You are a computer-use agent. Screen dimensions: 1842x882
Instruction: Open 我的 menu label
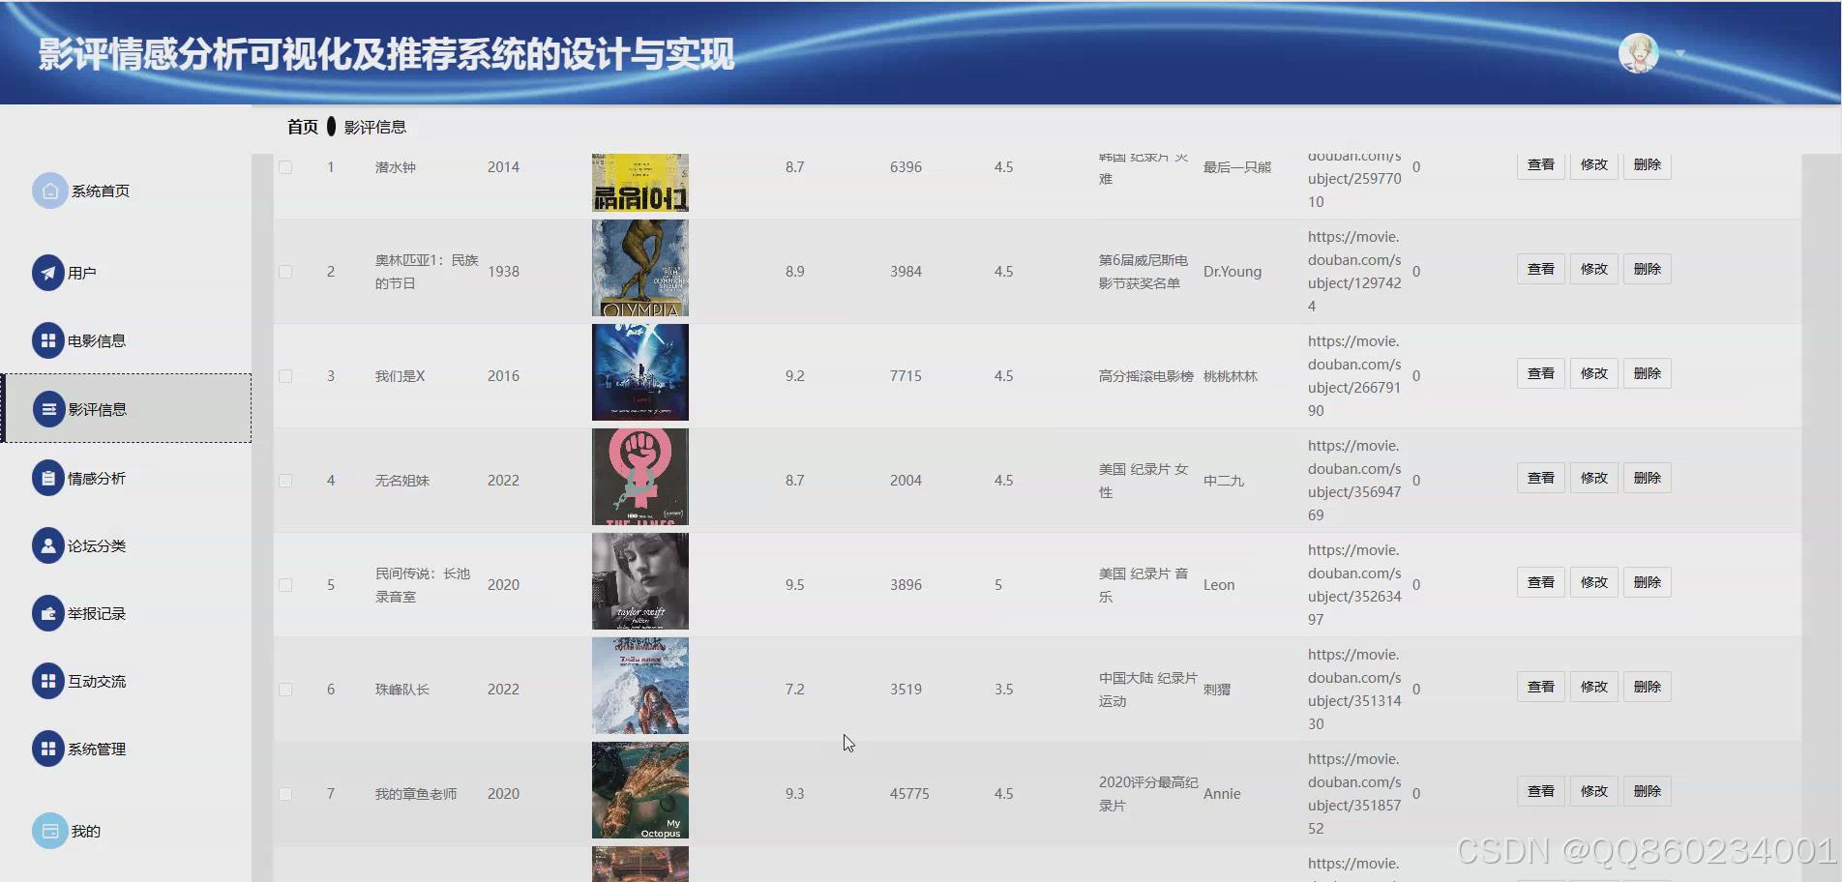tap(86, 831)
